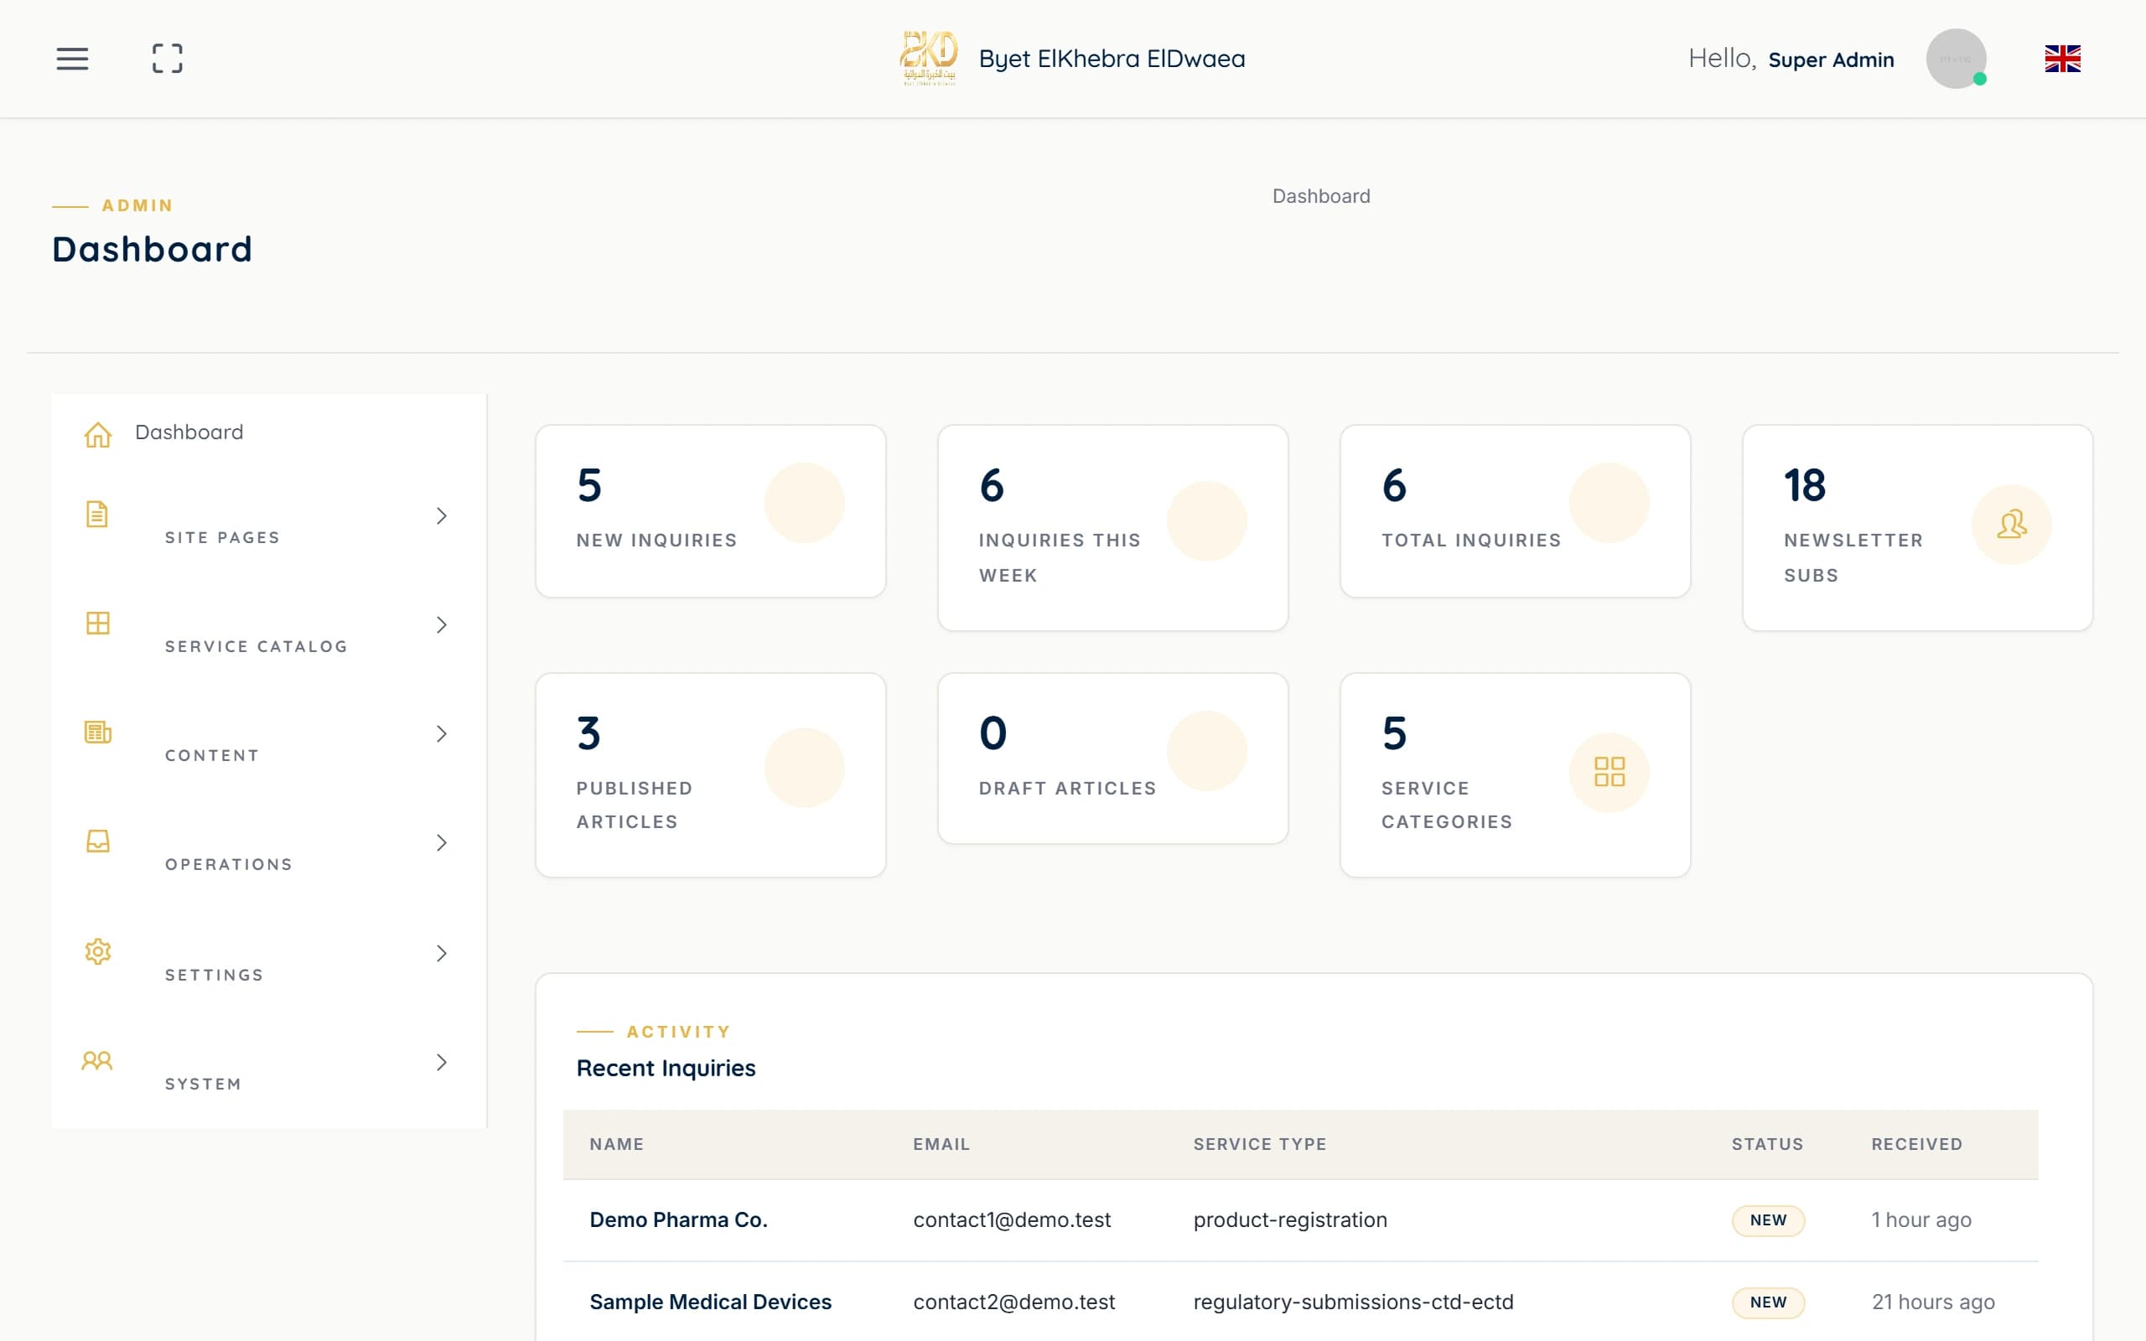
Task: Open the Published Articles stat card
Action: click(x=710, y=776)
